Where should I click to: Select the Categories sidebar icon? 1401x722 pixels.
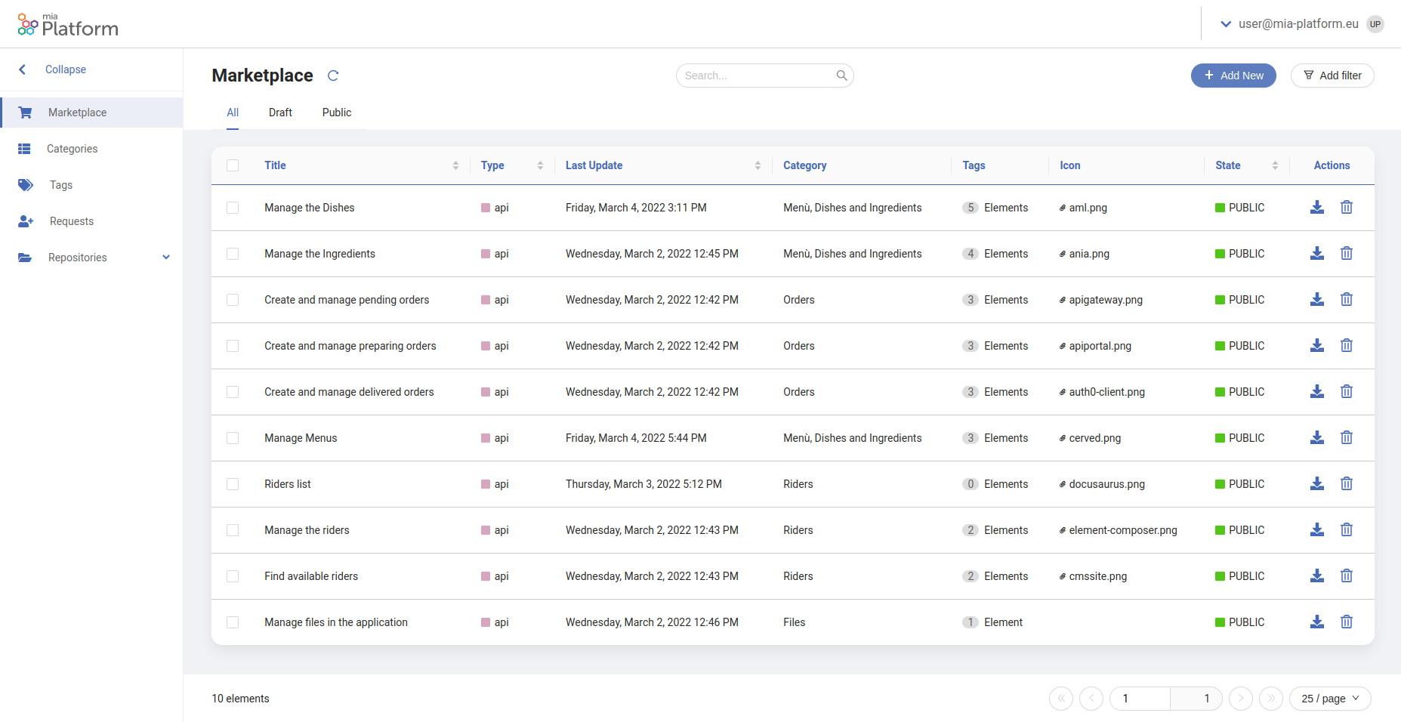point(25,148)
